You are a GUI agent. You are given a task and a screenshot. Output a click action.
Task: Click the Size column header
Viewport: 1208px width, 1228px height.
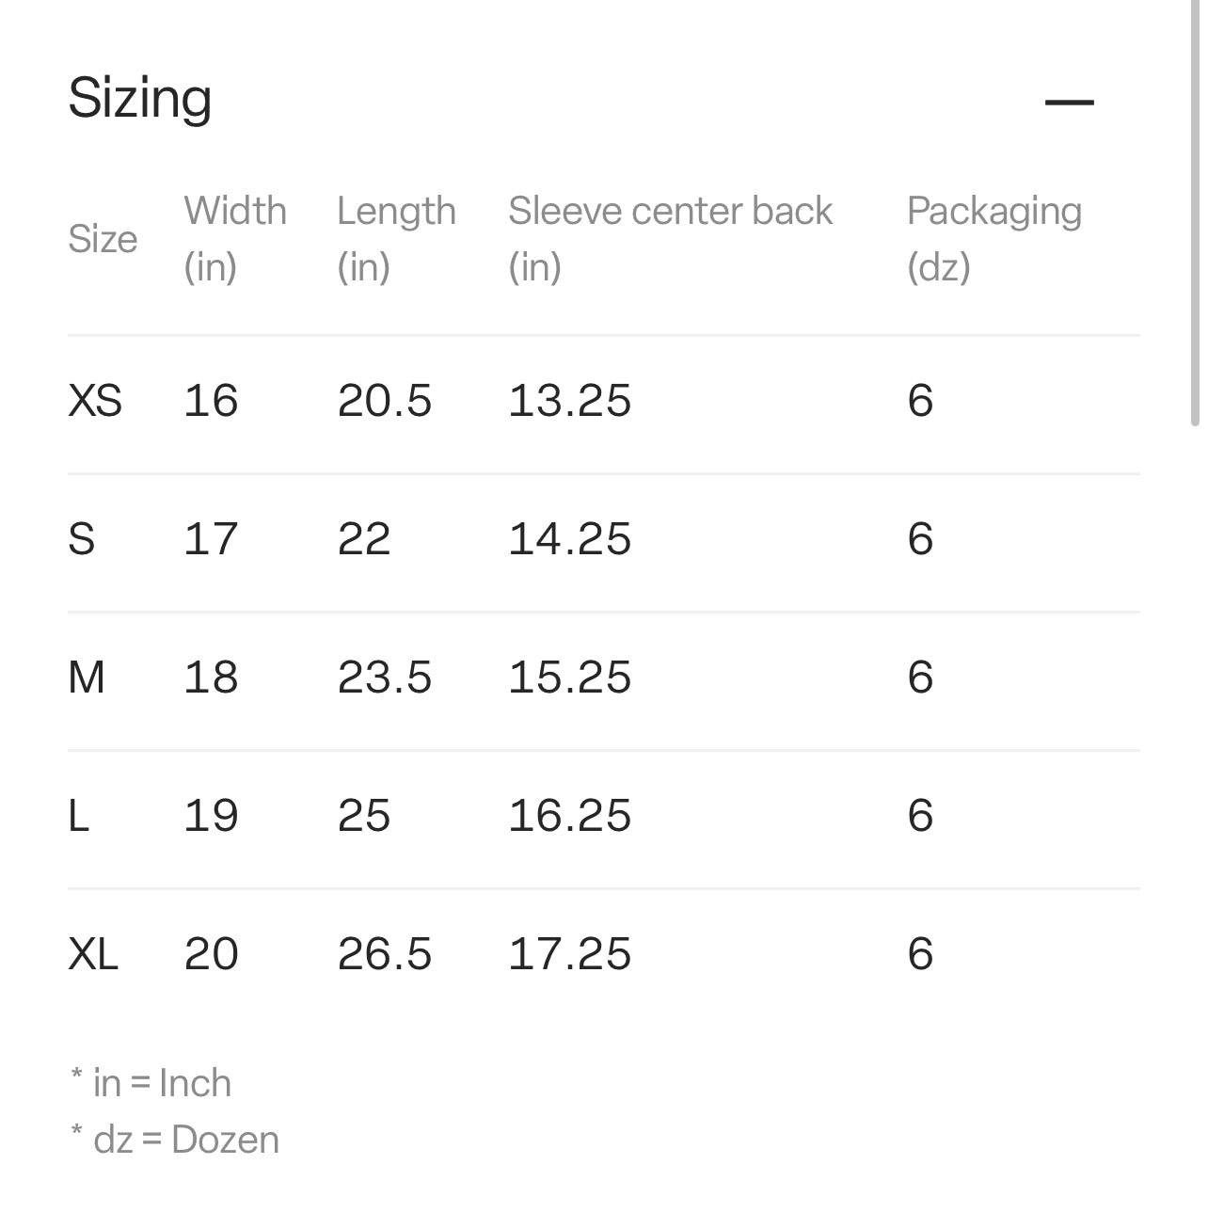click(103, 239)
